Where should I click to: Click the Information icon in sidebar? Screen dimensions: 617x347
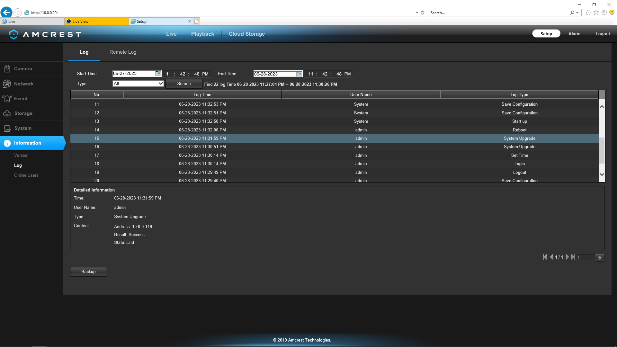(7, 143)
